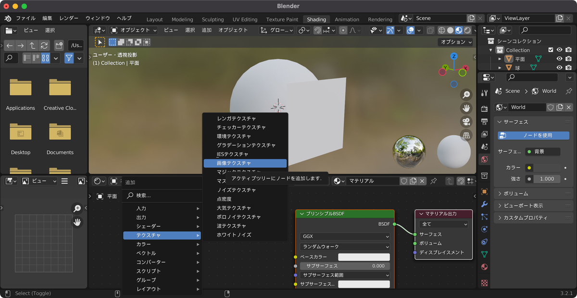The height and width of the screenshot is (298, 577).
Task: Choose the コンバーター category in Add menu
Action: (163, 262)
